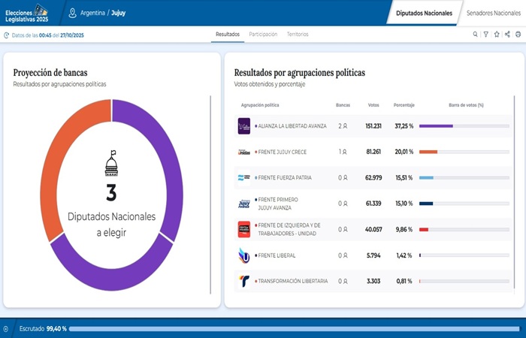Click the favorites star icon
The height and width of the screenshot is (338, 526).
[497, 35]
